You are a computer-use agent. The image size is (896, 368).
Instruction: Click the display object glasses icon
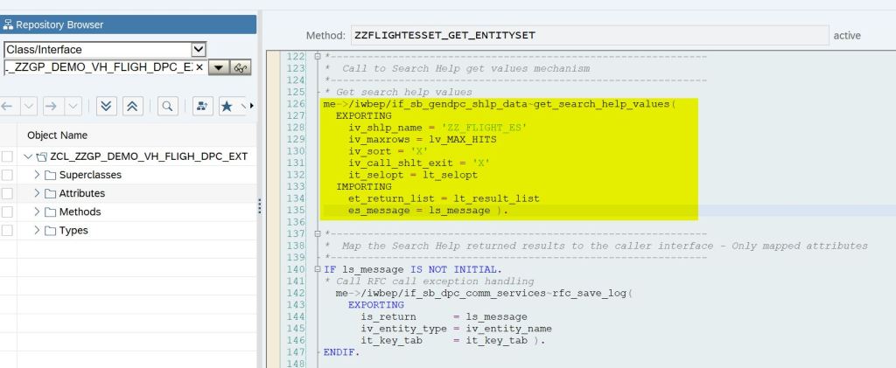240,68
